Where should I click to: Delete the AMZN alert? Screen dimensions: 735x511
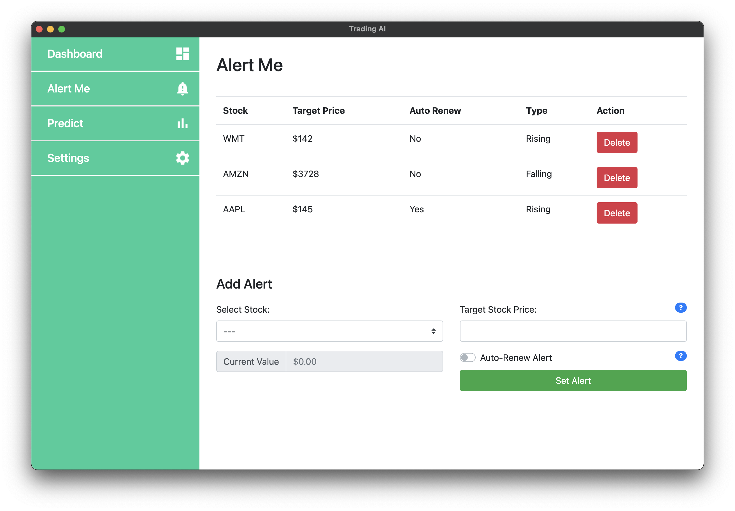(x=617, y=177)
